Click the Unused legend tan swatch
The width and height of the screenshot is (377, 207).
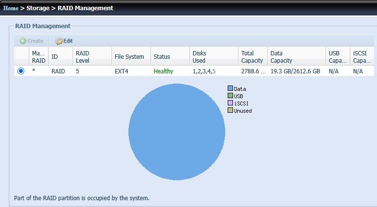click(x=230, y=111)
